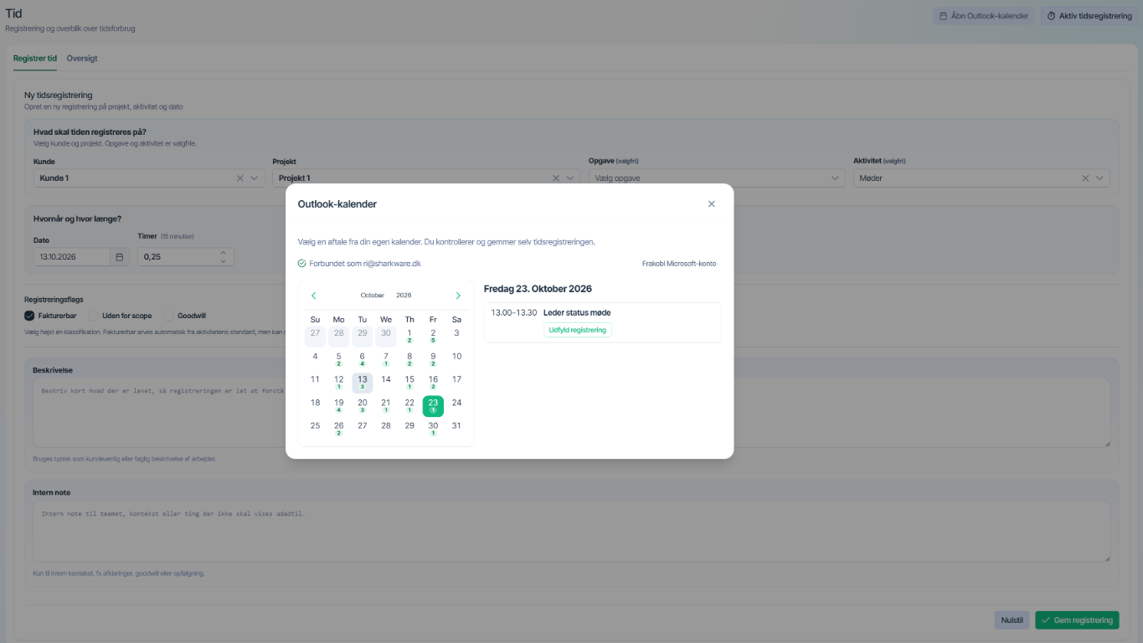The height and width of the screenshot is (643, 1143).
Task: Toggle the Fakturerbar checkbox
Action: tap(29, 316)
